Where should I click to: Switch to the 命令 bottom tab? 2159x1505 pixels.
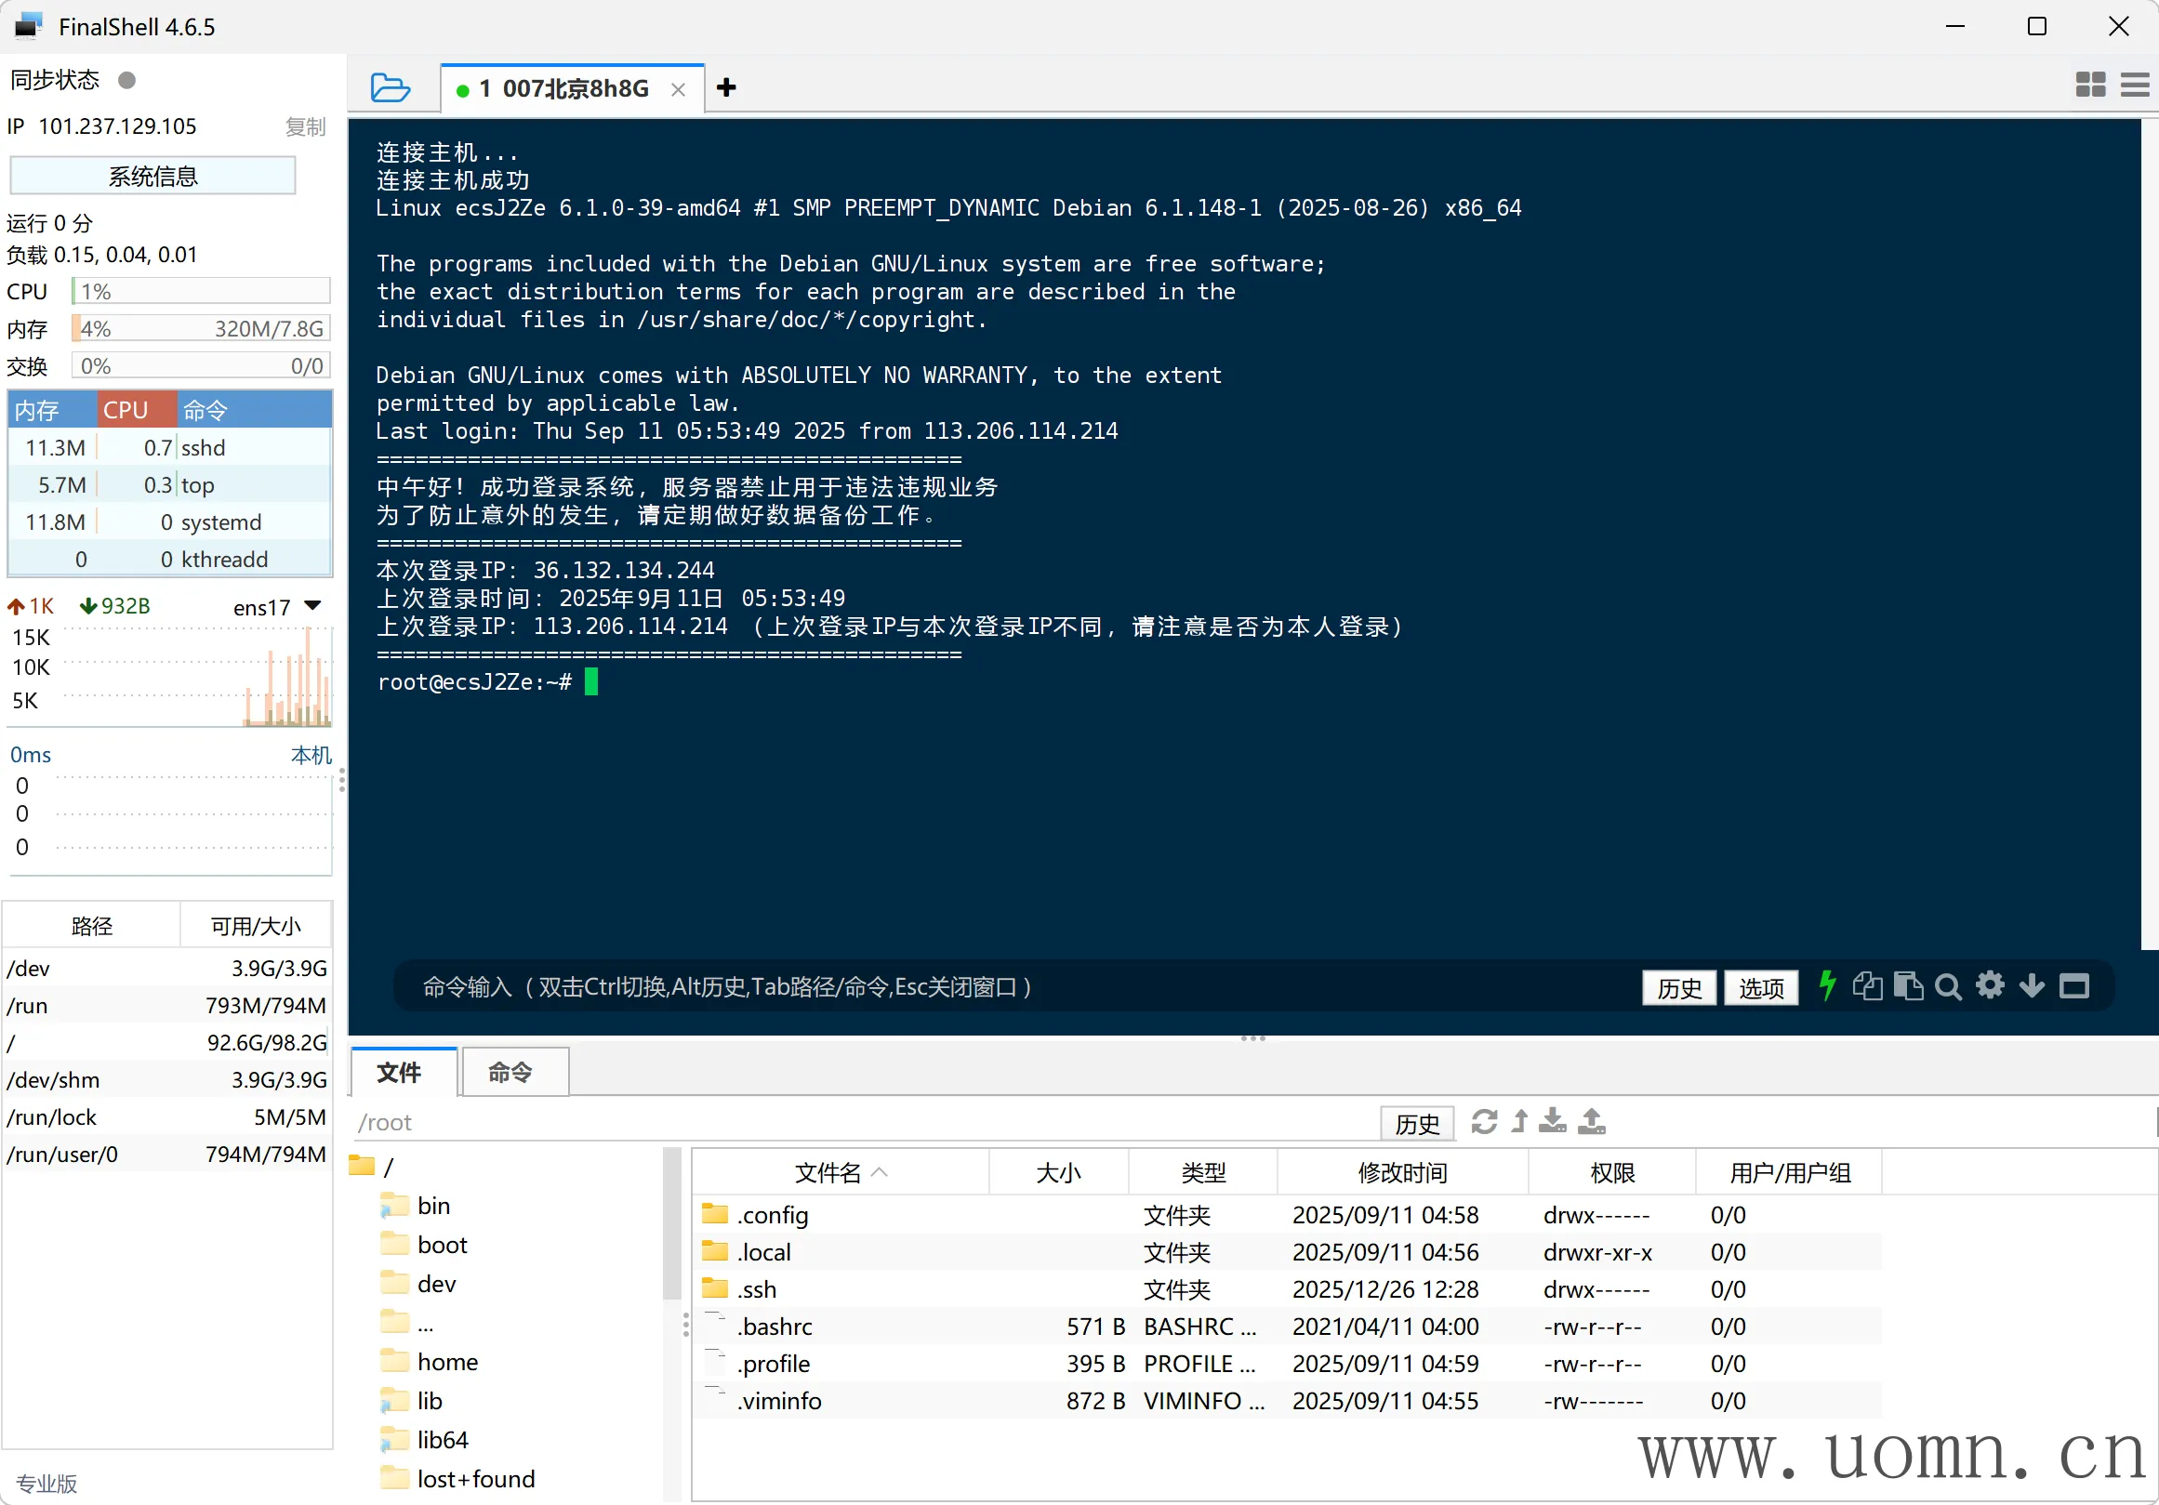pos(510,1072)
